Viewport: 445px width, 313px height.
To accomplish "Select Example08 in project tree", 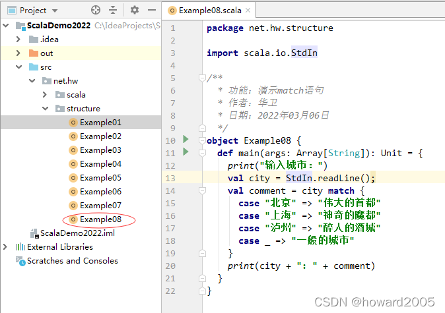I will [100, 219].
